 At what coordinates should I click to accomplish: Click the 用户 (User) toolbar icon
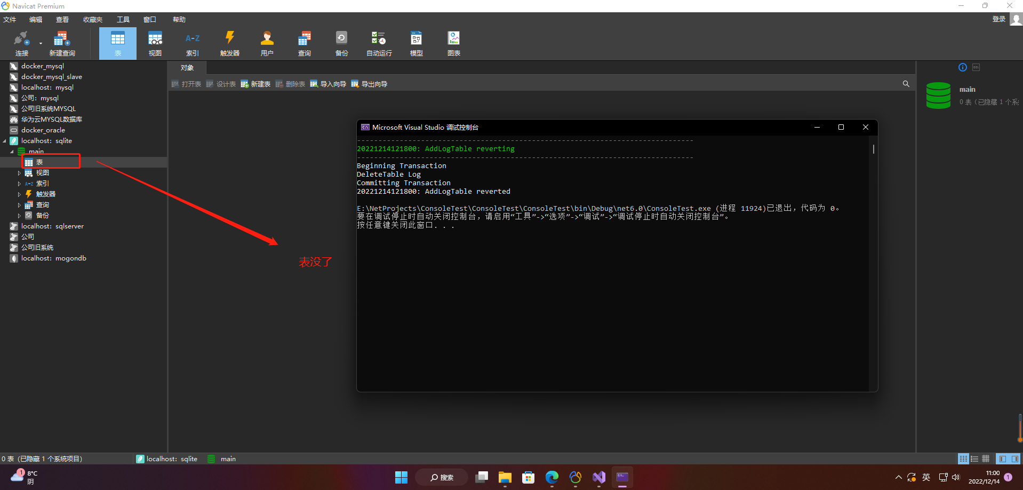click(x=267, y=44)
